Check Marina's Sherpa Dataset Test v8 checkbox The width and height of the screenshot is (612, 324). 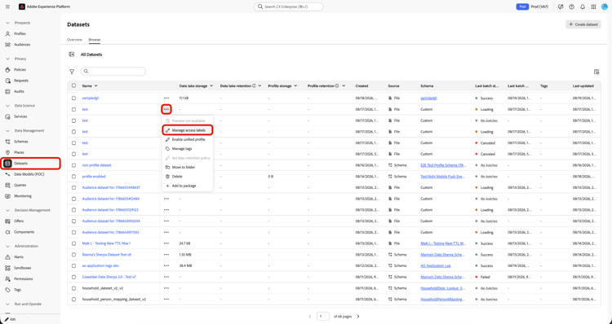click(73, 255)
